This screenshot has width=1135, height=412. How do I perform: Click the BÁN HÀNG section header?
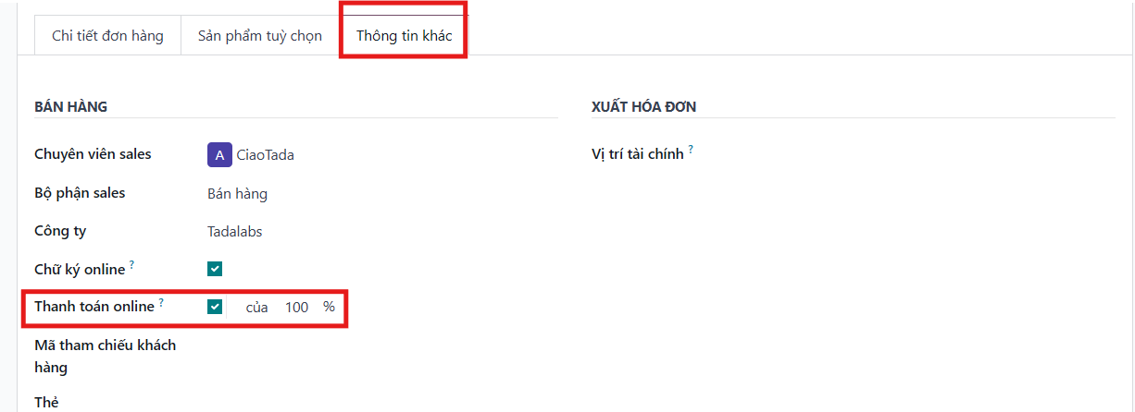pyautogui.click(x=70, y=106)
